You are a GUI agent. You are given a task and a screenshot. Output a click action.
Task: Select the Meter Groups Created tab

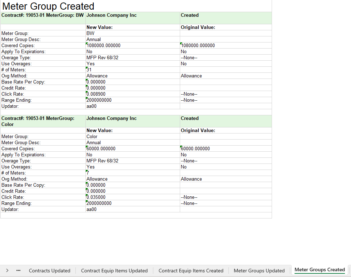[x=320, y=270]
